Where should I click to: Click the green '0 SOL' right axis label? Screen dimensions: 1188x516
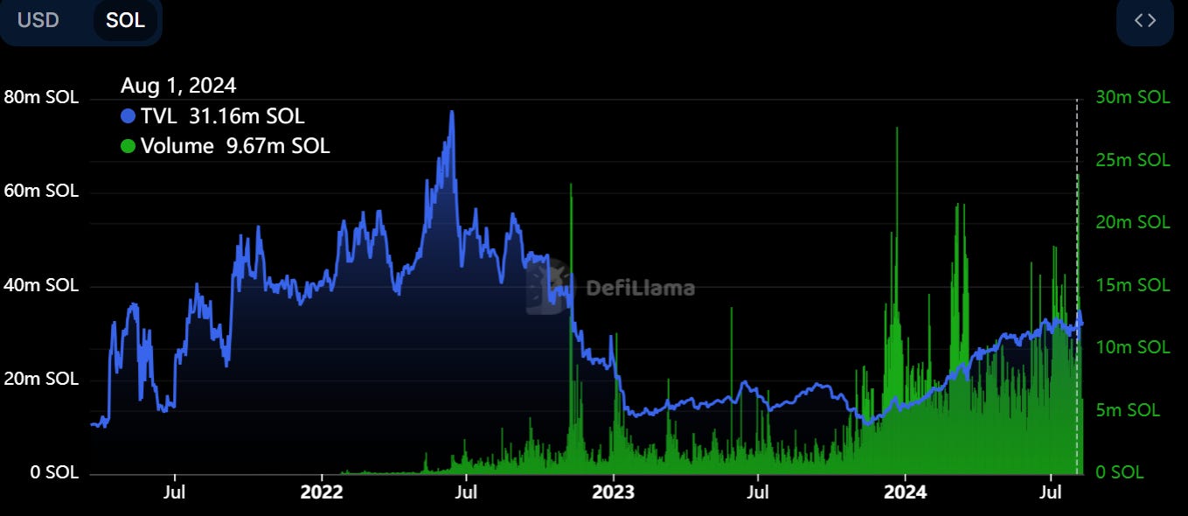point(1120,472)
